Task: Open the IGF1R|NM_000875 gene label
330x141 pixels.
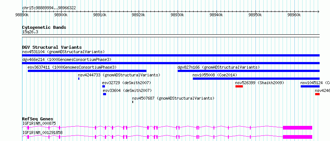Action: (39, 123)
